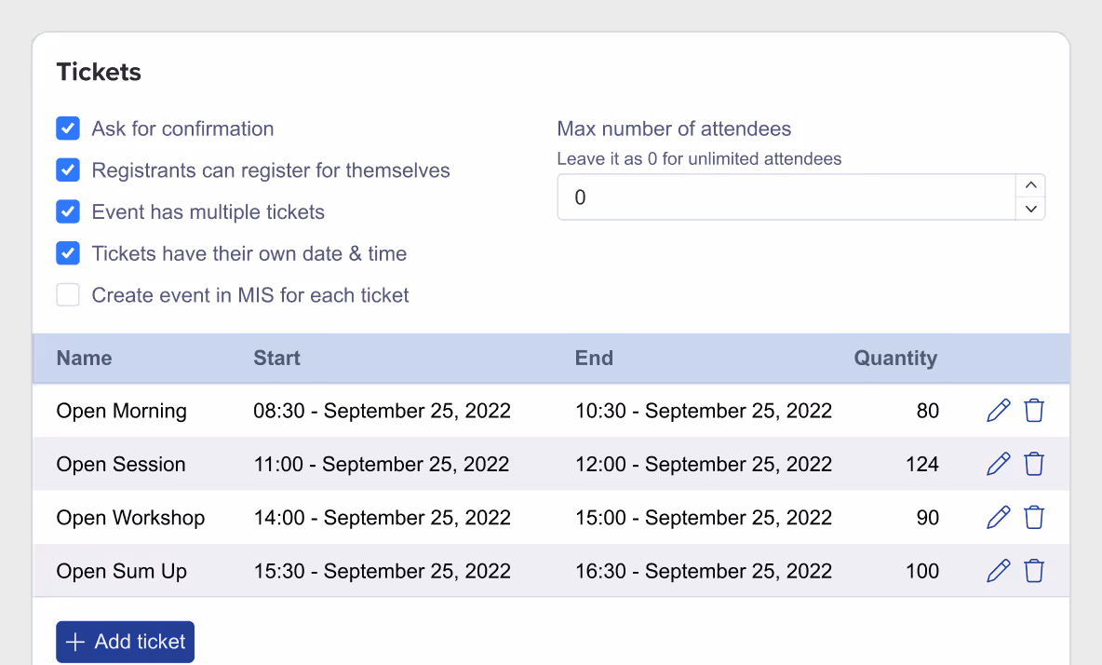Uncheck Ask for confirmation

[68, 129]
